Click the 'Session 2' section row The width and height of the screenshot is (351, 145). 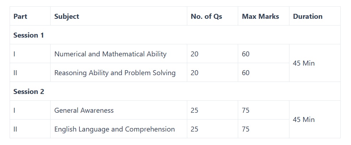tap(28, 91)
